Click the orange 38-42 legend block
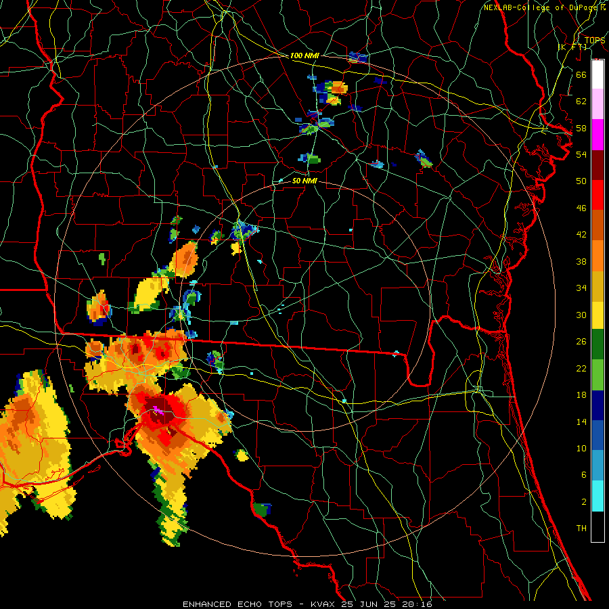This screenshot has height=609, width=609. [x=597, y=256]
